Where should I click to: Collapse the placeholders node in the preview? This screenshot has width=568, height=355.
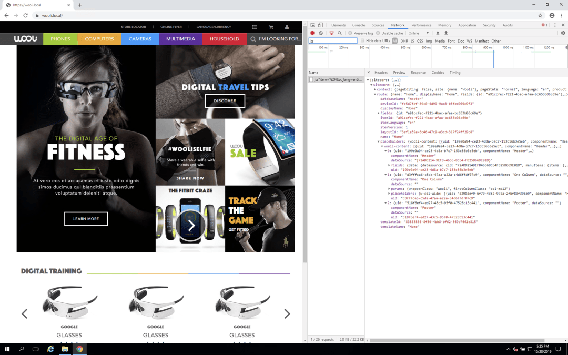tap(379, 141)
